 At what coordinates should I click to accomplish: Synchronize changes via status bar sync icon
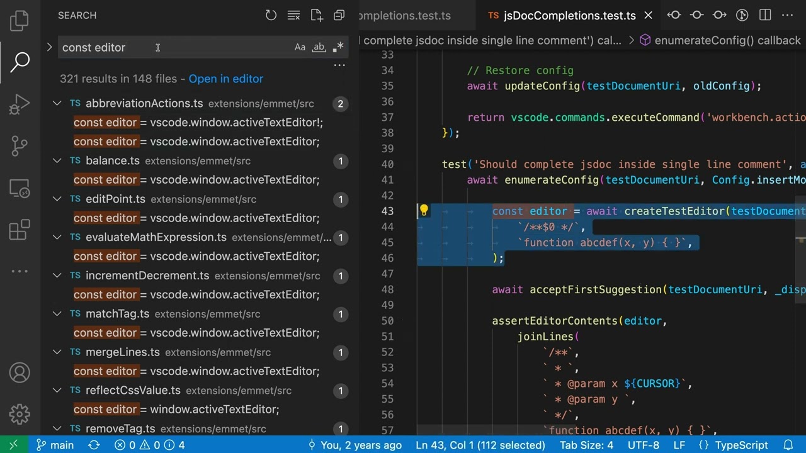pos(94,445)
